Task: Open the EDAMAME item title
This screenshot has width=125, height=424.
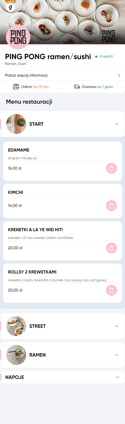Action: click(x=18, y=150)
